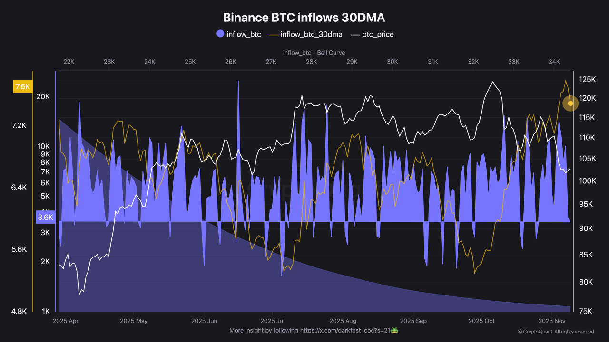Select the '2025 Apr' axis label
Viewport: 609px width, 342px height.
pyautogui.click(x=65, y=321)
